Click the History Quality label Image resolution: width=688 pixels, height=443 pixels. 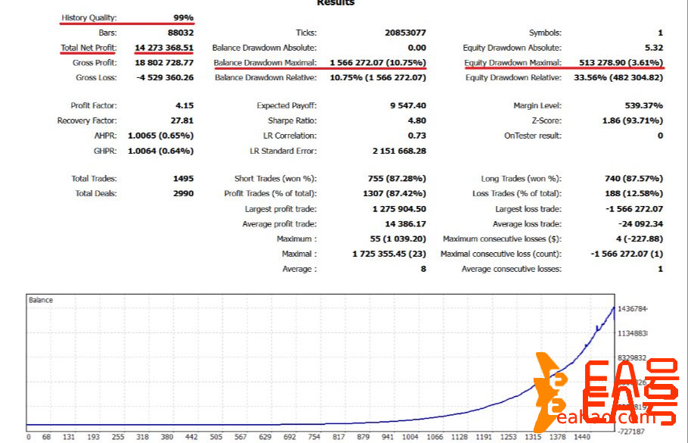click(x=89, y=17)
